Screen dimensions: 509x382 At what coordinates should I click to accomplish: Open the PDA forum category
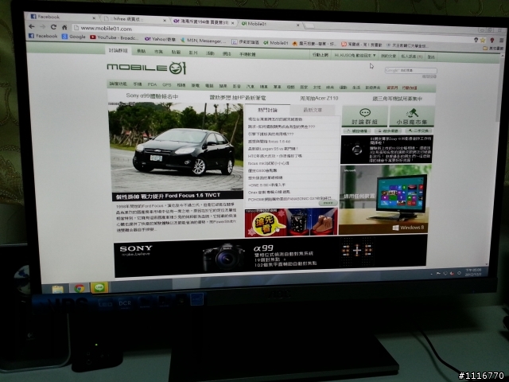(152, 84)
